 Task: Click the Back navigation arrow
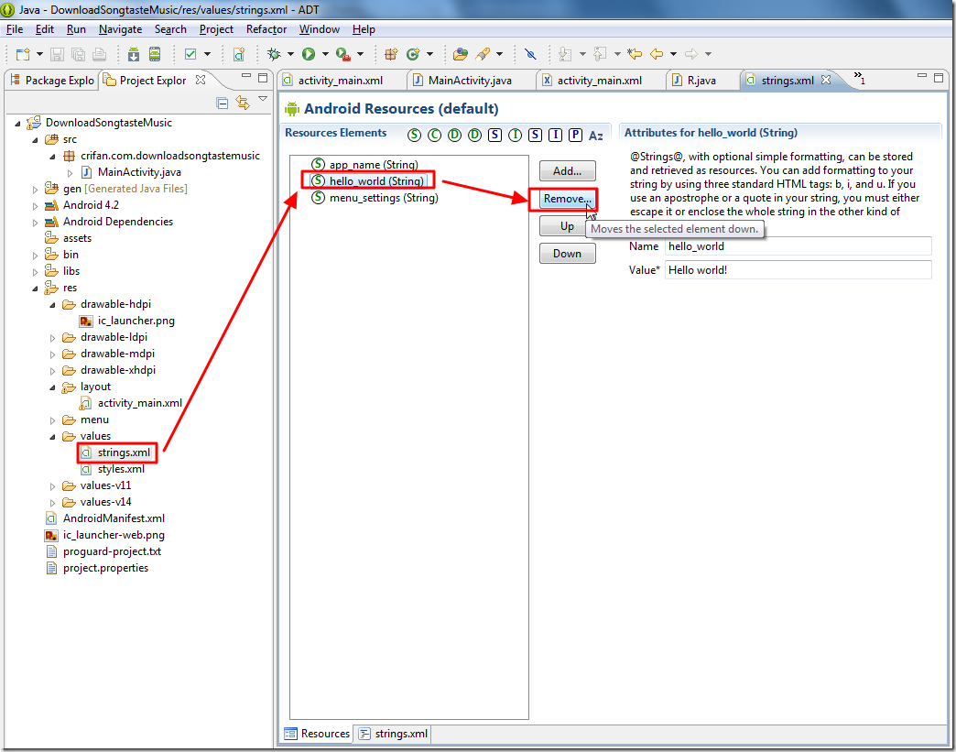tap(657, 54)
